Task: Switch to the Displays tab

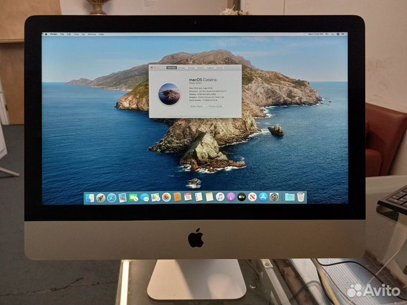Action: pos(181,68)
